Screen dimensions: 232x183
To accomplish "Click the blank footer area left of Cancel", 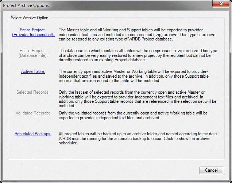I will 102,170.
